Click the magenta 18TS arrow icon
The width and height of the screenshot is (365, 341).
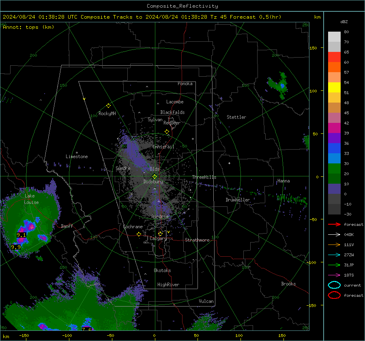pyautogui.click(x=334, y=275)
